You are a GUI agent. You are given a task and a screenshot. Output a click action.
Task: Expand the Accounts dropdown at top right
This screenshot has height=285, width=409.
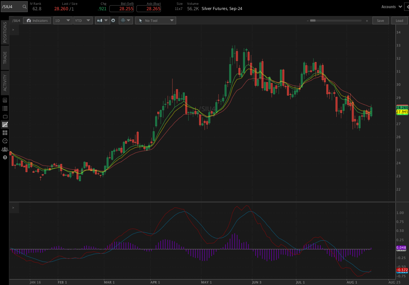(x=391, y=6)
